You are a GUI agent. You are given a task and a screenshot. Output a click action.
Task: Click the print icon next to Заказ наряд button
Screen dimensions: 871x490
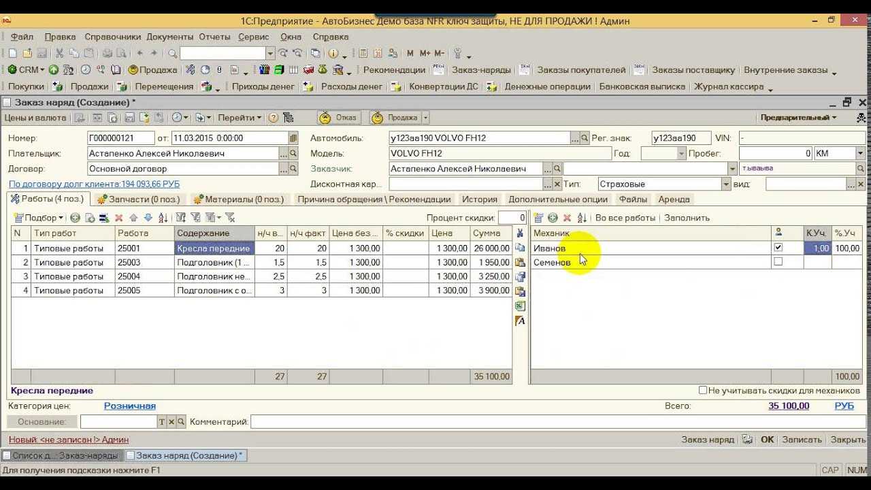pyautogui.click(x=747, y=440)
